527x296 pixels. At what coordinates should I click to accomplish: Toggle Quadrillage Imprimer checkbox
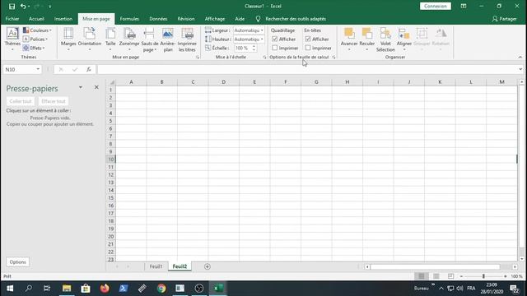(x=274, y=48)
